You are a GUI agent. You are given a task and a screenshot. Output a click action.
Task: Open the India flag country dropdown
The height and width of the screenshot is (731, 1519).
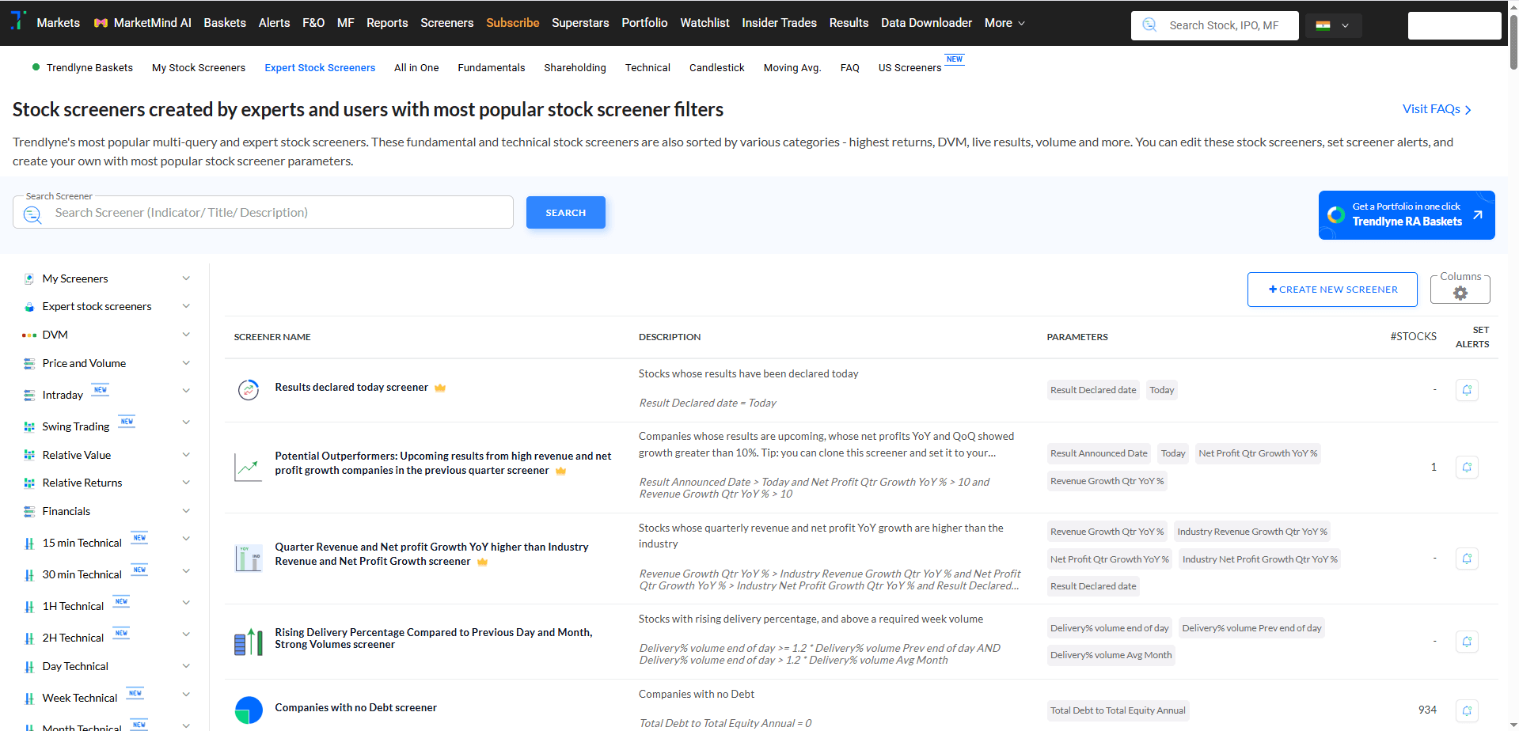click(1333, 25)
